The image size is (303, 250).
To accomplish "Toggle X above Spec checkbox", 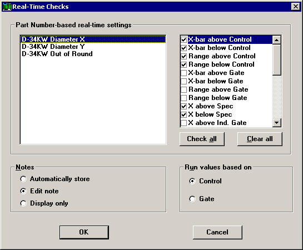I will 184,106.
